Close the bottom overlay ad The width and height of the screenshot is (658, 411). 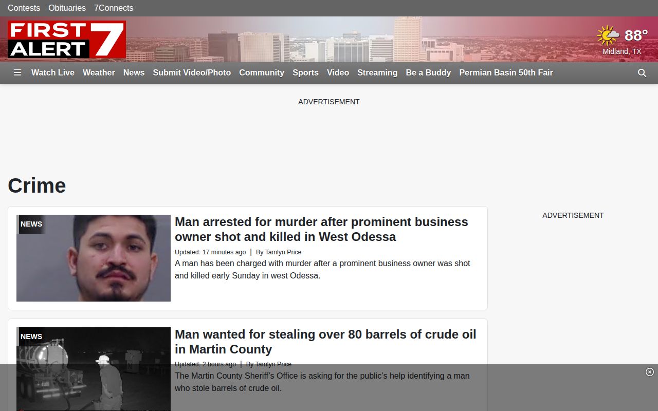[x=650, y=372]
